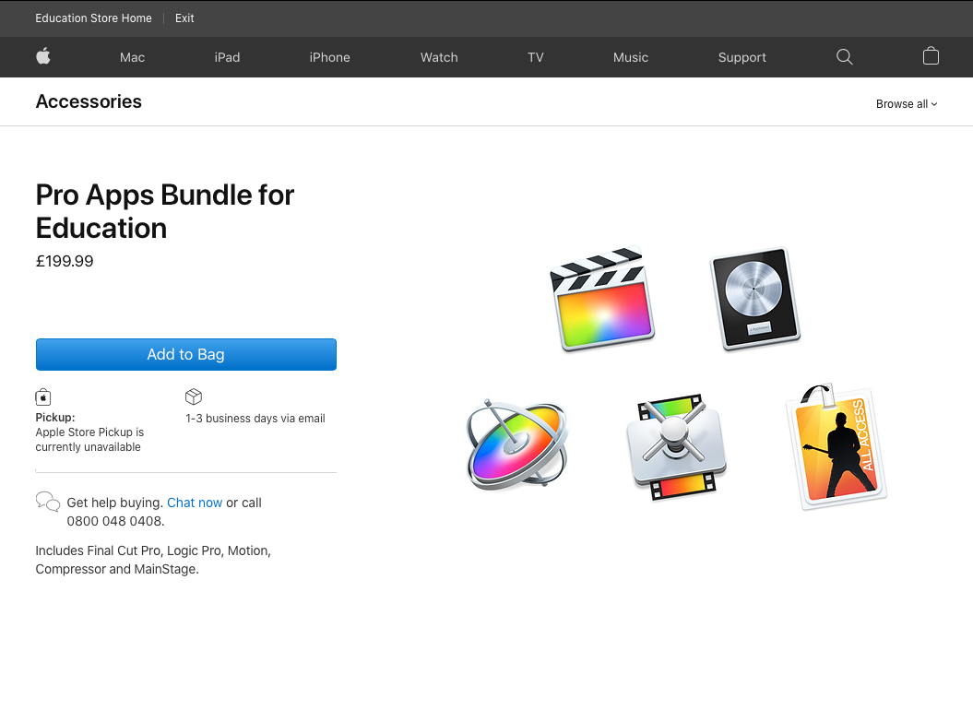Click the MainStage All Access icon

(x=836, y=447)
